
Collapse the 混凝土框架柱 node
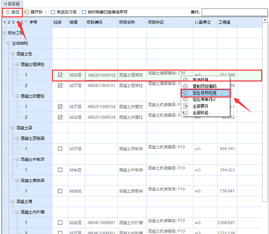pyautogui.click(x=17, y=64)
